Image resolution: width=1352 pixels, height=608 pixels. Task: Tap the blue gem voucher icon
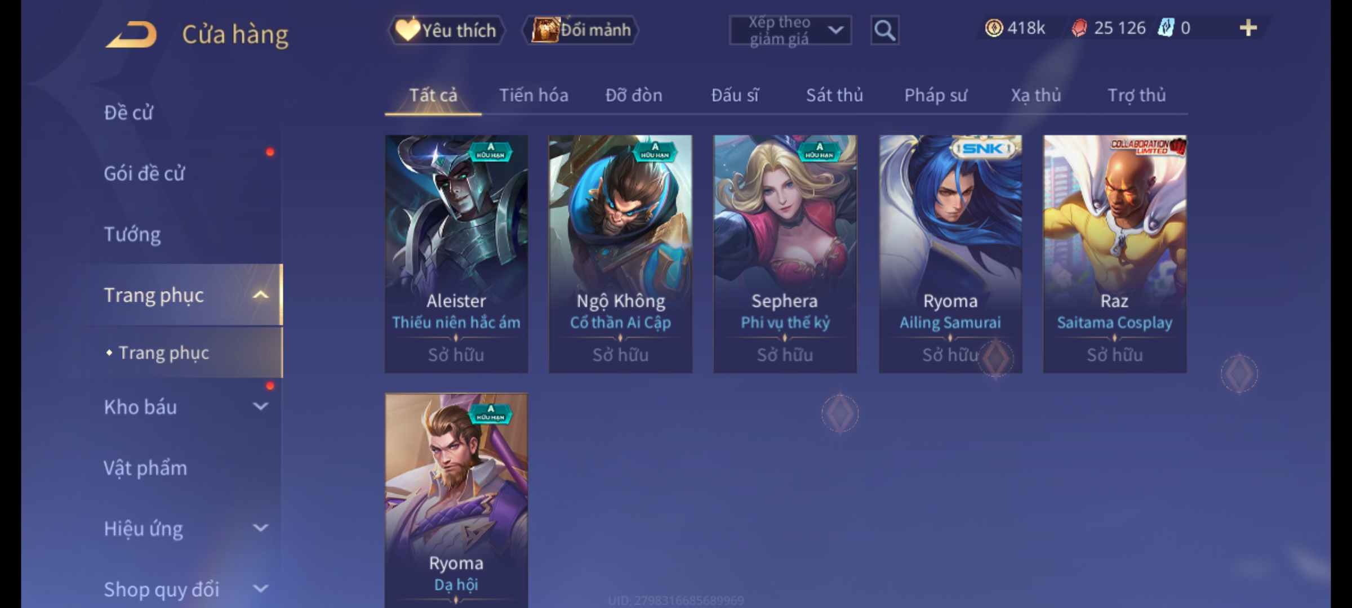(1166, 28)
